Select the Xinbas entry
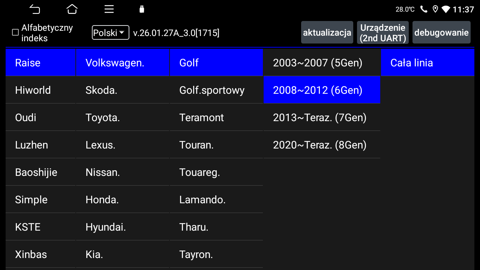480x270 pixels. point(40,254)
